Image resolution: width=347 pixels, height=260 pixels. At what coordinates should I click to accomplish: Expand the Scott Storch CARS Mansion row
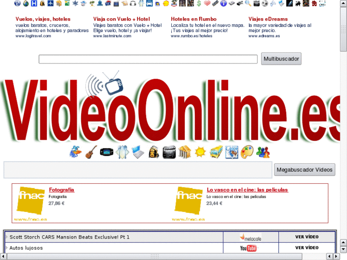(x=7, y=237)
